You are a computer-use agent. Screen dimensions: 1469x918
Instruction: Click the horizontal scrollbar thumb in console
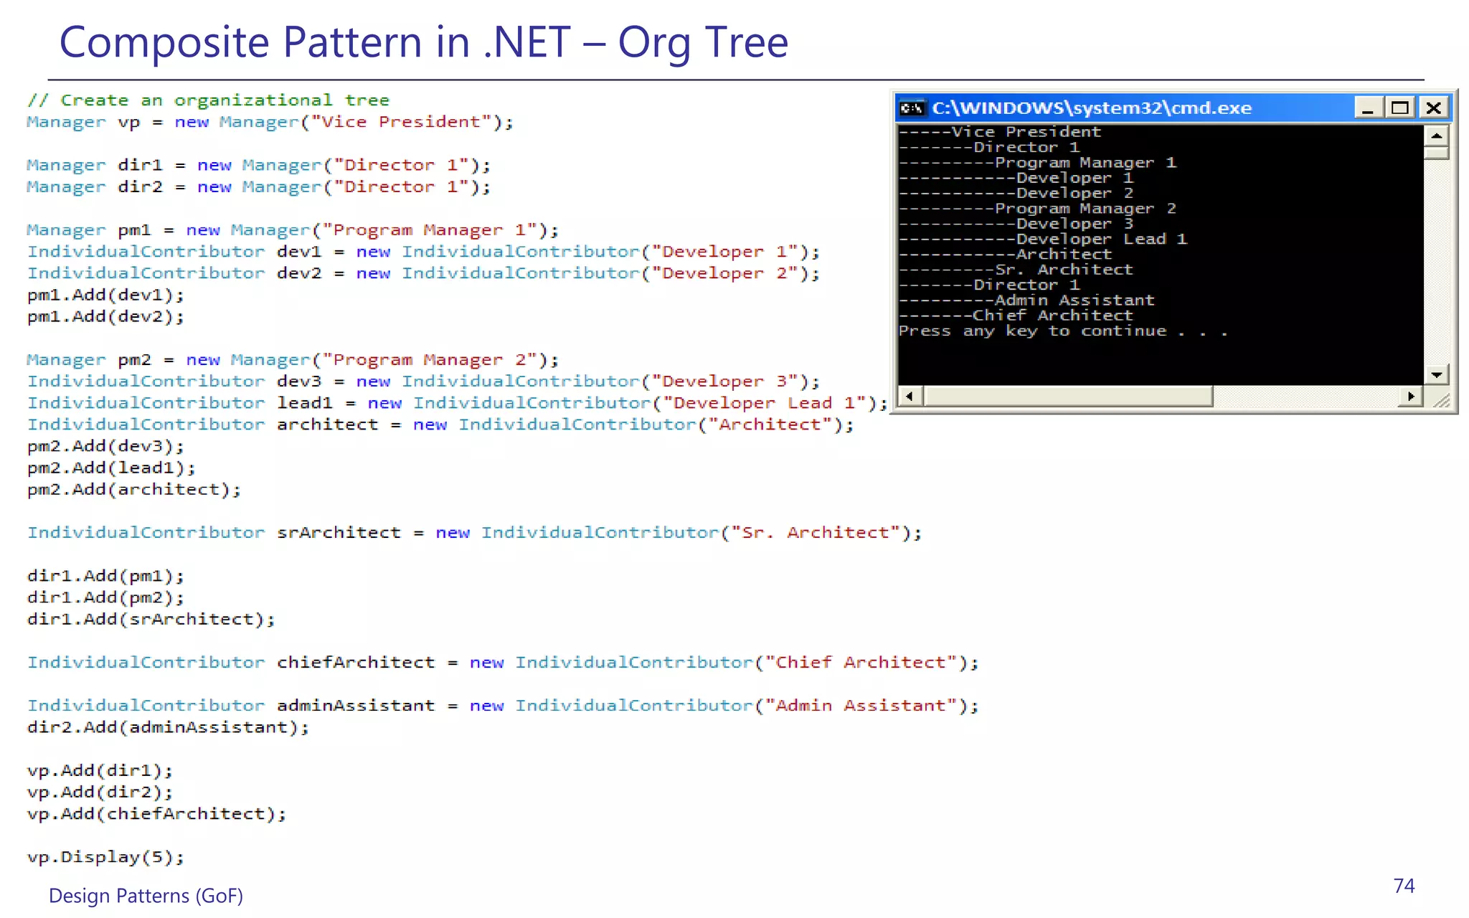(1069, 397)
